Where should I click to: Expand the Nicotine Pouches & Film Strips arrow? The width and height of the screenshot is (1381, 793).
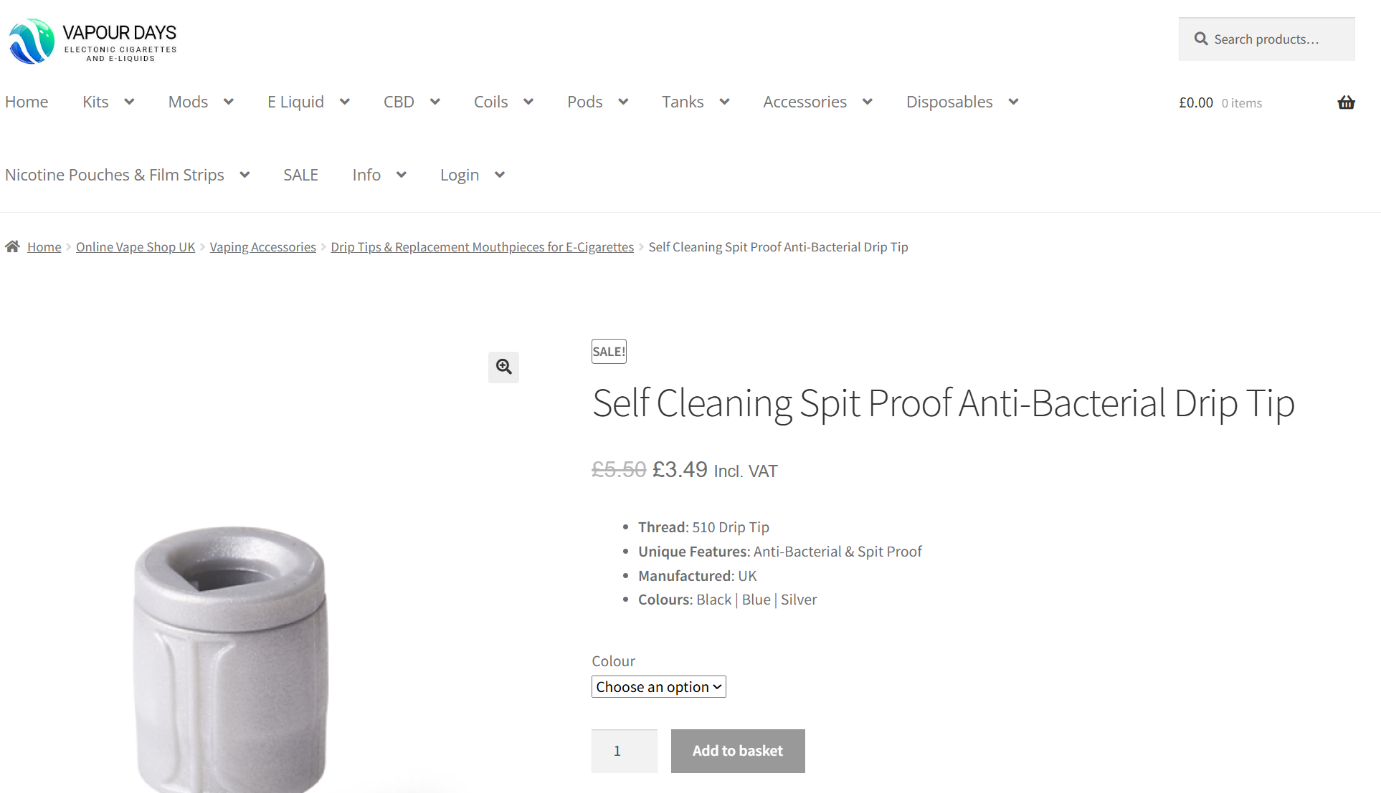(245, 175)
